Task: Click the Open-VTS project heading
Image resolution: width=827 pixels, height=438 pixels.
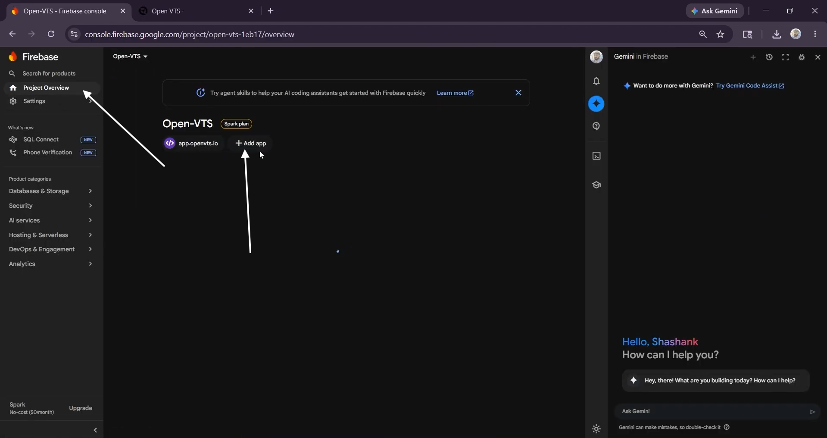Action: [187, 124]
